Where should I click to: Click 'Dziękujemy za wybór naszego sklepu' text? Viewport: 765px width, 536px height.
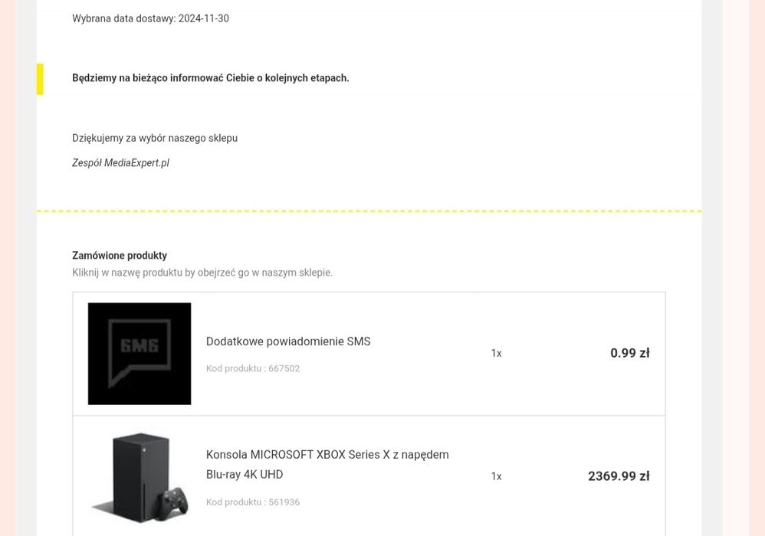155,139
